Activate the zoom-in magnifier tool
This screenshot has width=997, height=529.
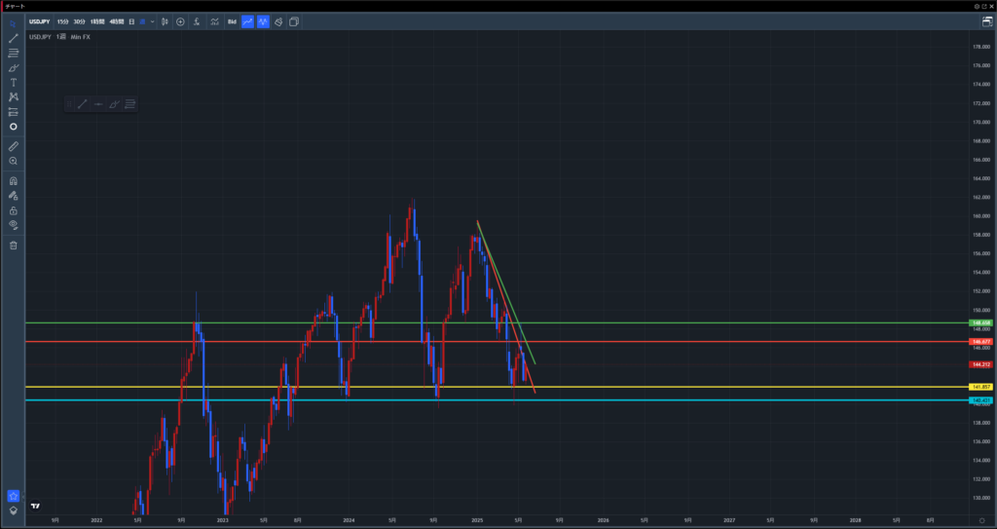(x=13, y=161)
